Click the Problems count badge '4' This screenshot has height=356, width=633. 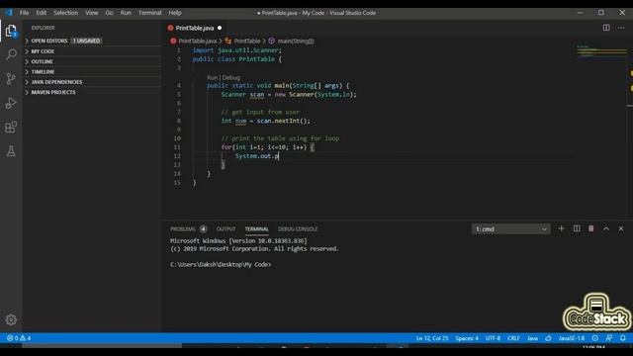click(x=203, y=228)
